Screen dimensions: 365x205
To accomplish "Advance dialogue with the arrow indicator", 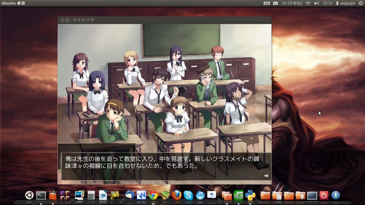I will tap(266, 176).
